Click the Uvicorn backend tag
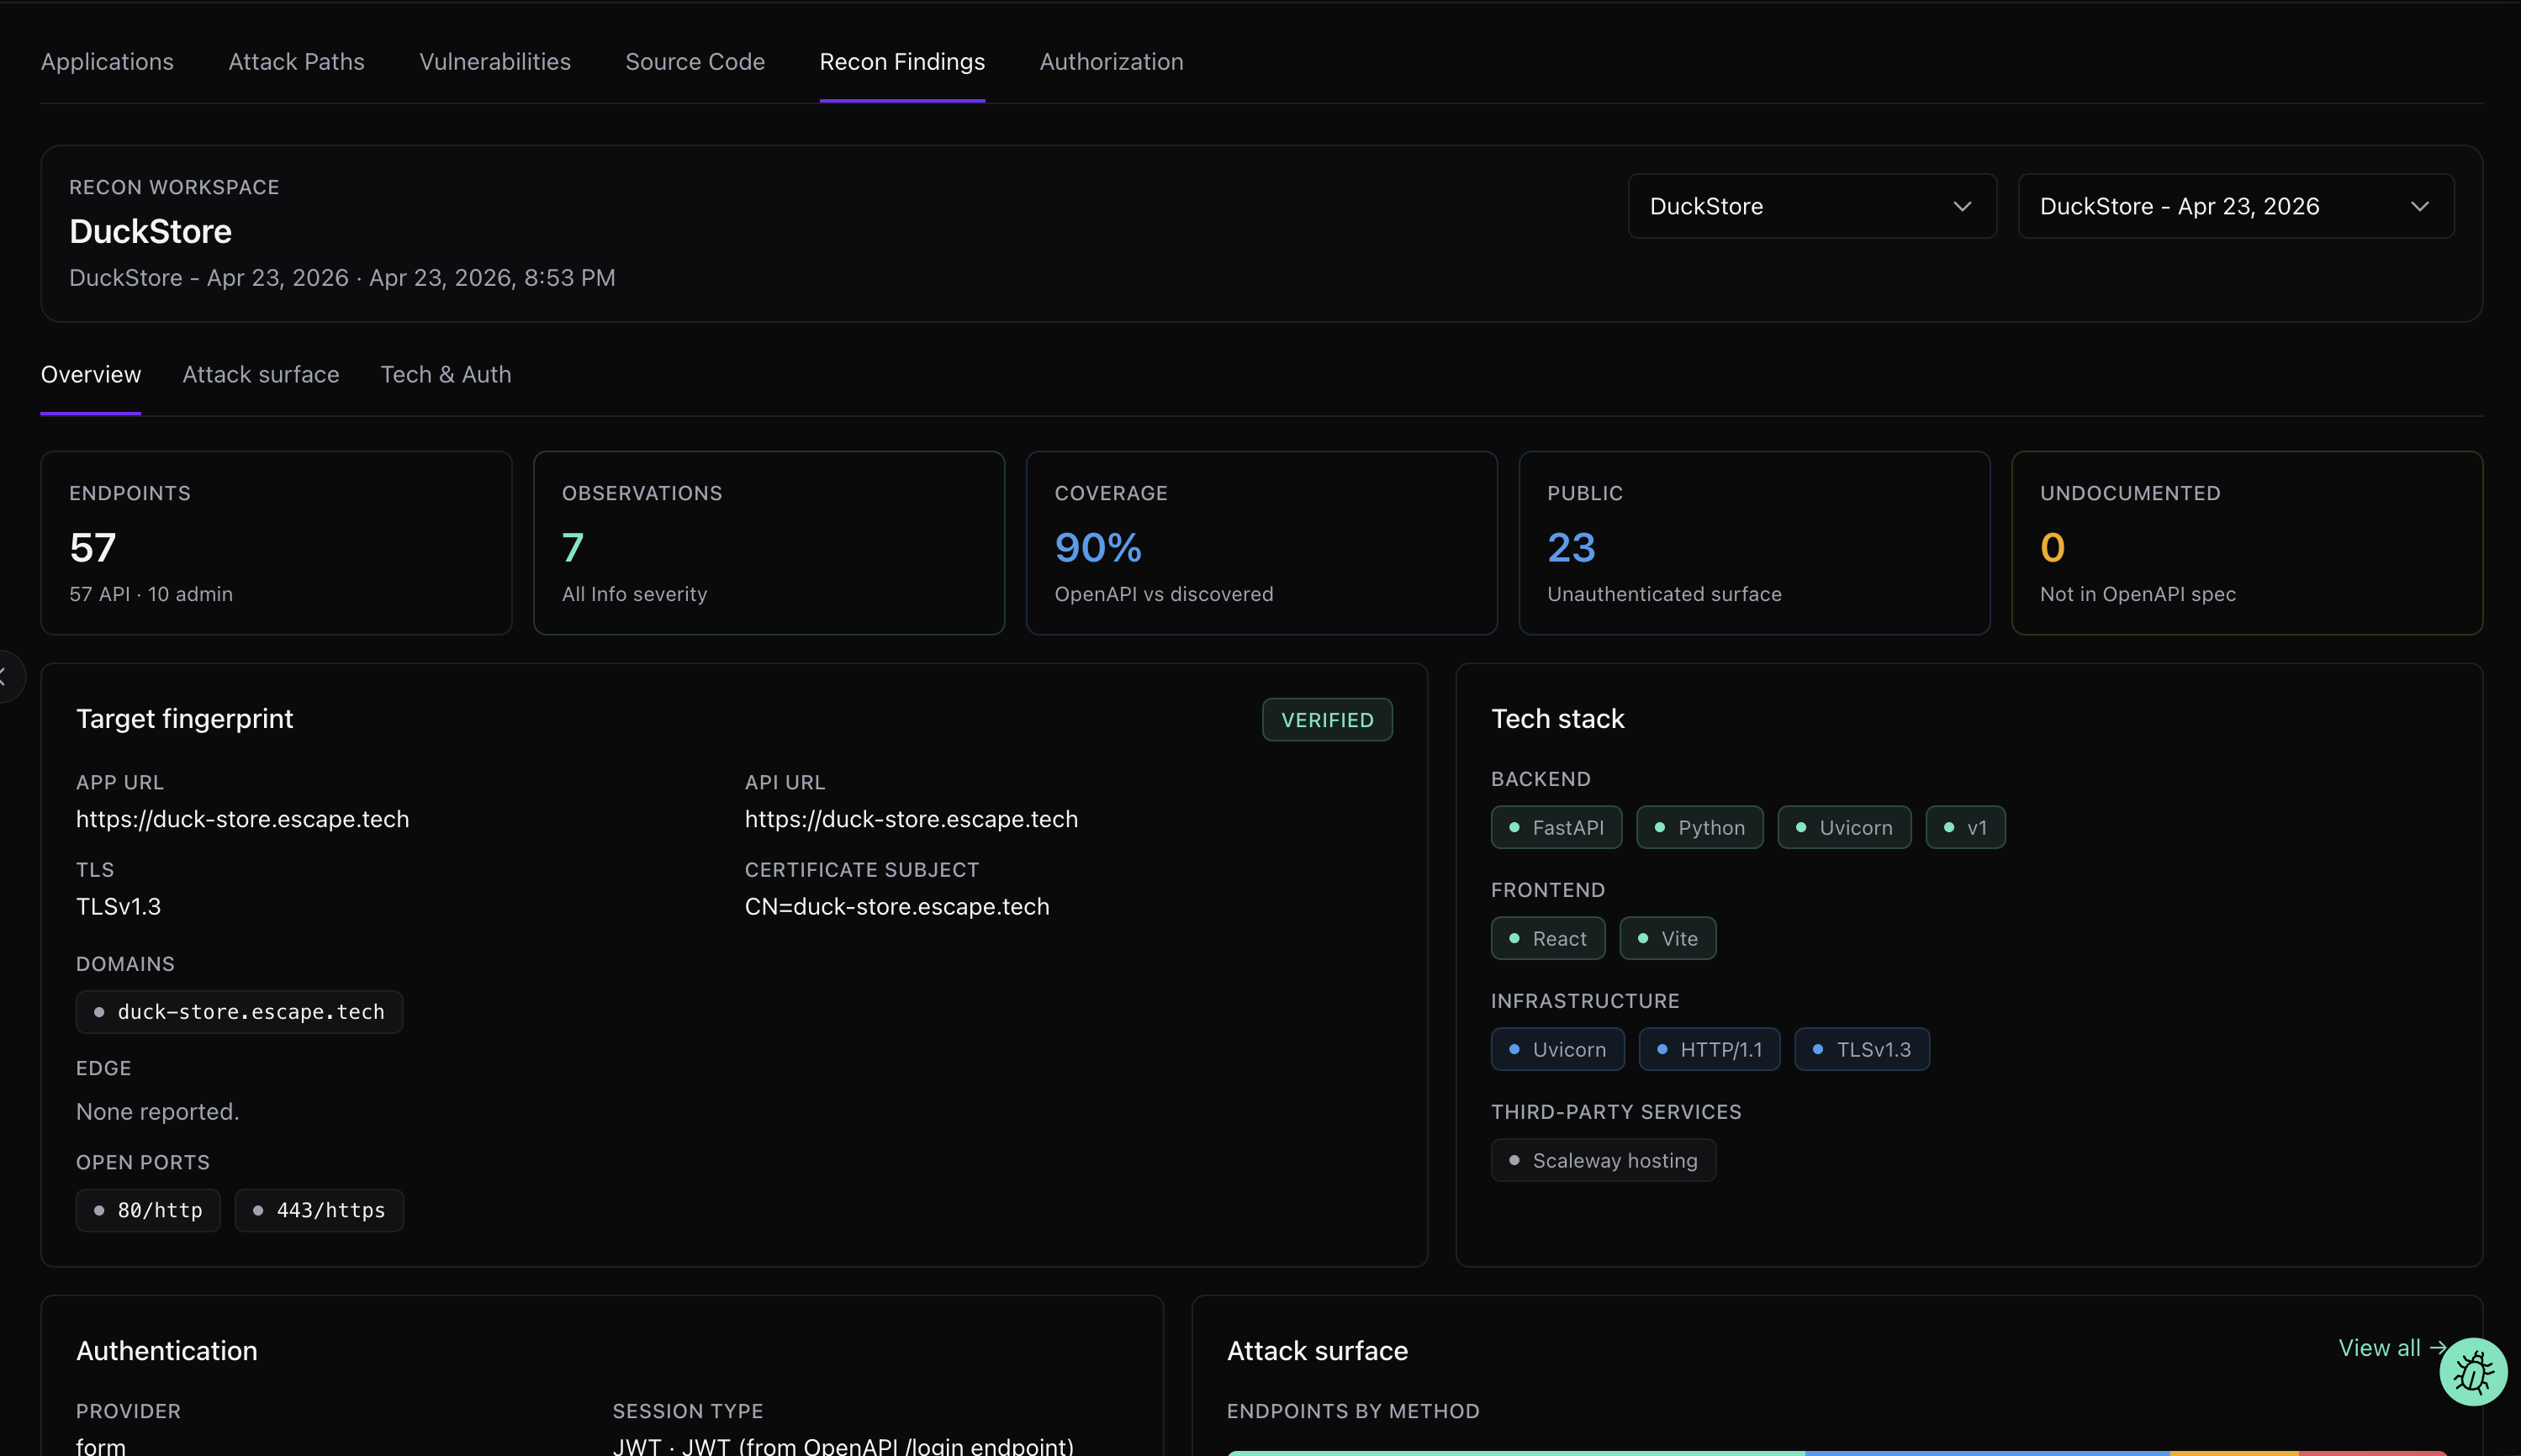 (1844, 828)
